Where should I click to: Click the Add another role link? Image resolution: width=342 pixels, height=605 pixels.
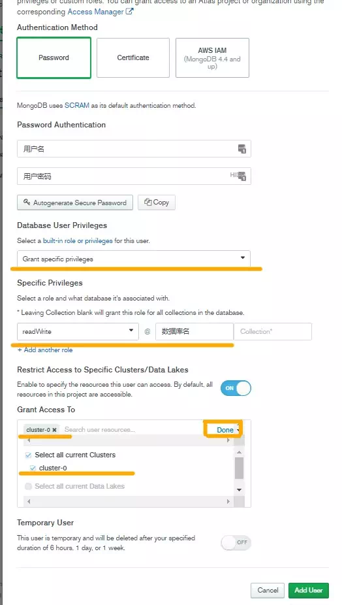click(x=45, y=350)
